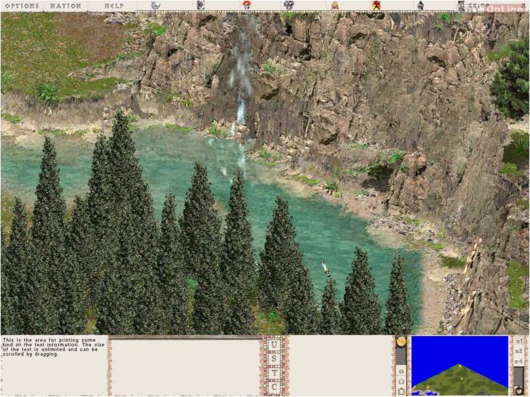Click the rotate icon below zoom levels

point(519,390)
